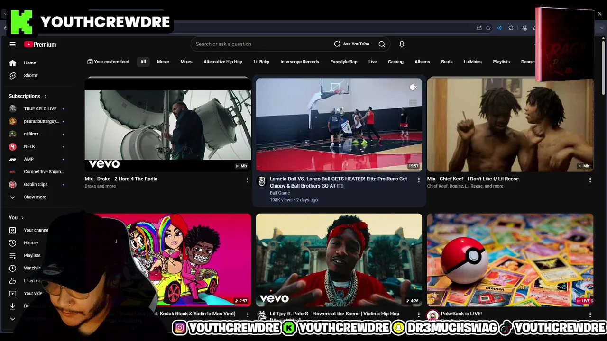The height and width of the screenshot is (341, 607).
Task: Click the blue read aloud toolbar icon
Action: 499,28
